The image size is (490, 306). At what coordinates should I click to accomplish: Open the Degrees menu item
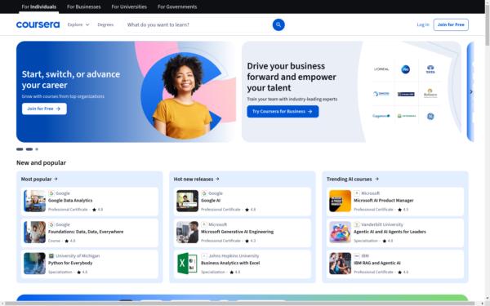tap(105, 24)
